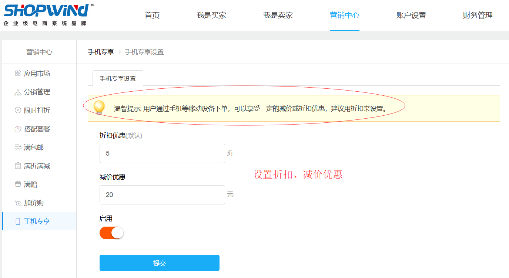Image resolution: width=509 pixels, height=278 pixels.
Task: Click the 限时打折 percent icon
Action: [x=18, y=110]
